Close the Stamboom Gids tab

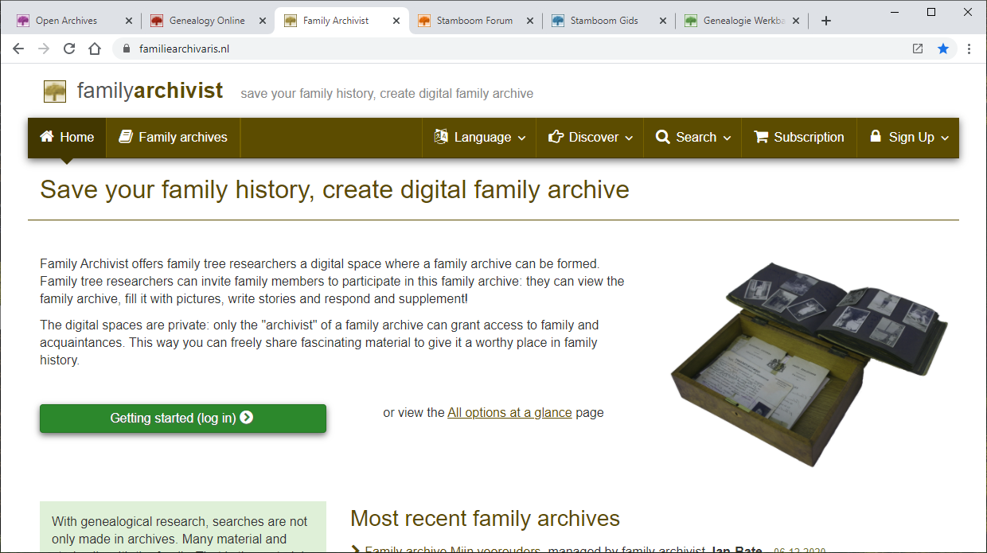click(663, 21)
